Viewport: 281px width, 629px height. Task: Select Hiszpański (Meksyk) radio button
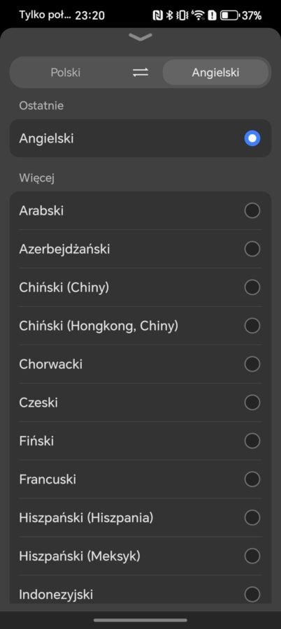[252, 556]
